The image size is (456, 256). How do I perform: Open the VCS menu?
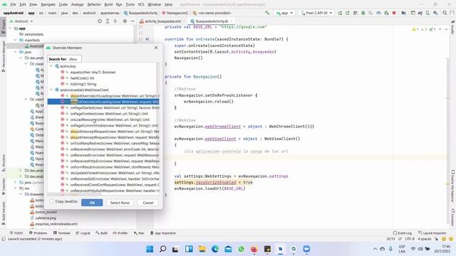(x=141, y=4)
